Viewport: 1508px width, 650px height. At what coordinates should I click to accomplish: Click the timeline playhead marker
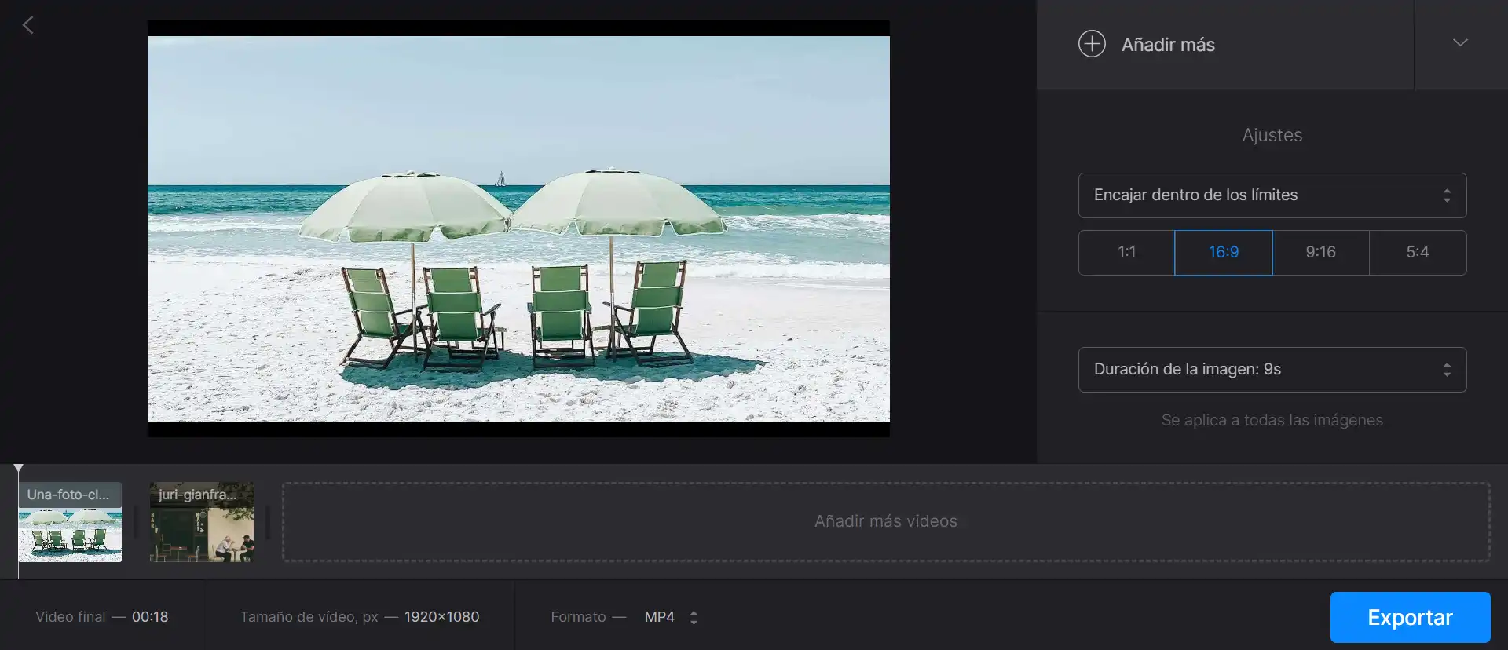(18, 469)
